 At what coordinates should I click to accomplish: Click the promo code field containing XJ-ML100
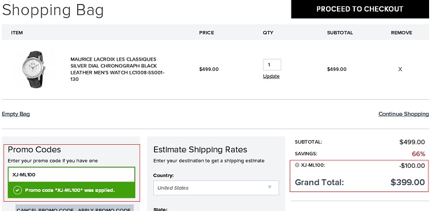71,175
